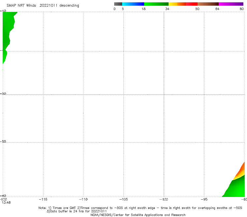Viewport: 247px width, 217px height.
Task: Click the longitude label -120
Action: coord(3,199)
